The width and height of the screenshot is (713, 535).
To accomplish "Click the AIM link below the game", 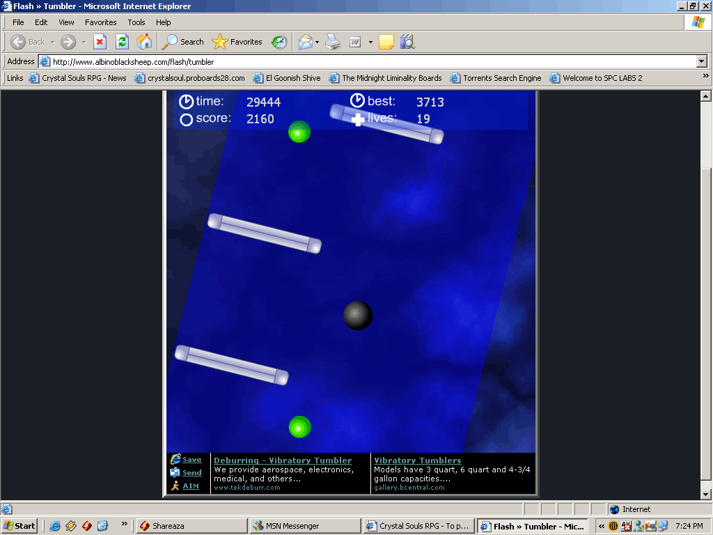I will [x=191, y=486].
